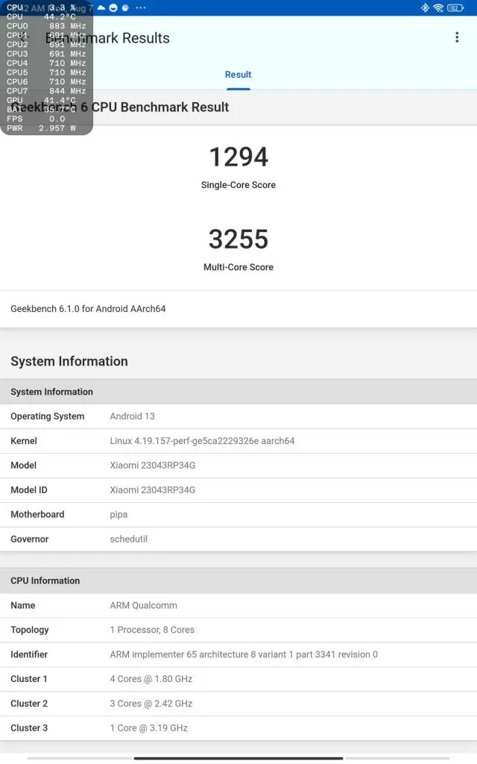Tap the schedutil governor value

coord(128,539)
